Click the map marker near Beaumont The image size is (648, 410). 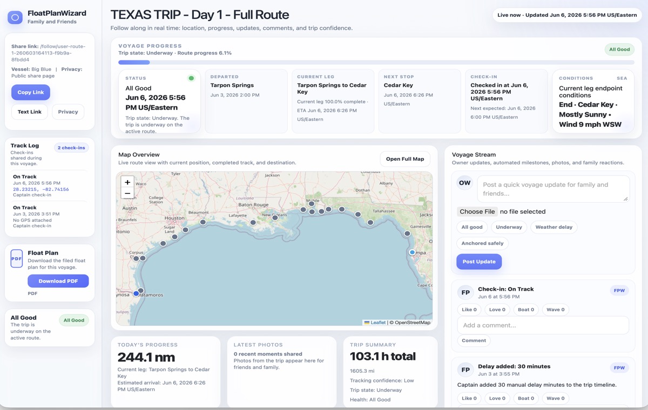[x=203, y=222]
